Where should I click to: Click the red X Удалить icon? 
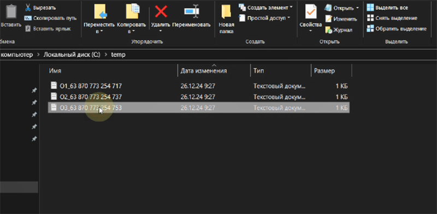161,11
